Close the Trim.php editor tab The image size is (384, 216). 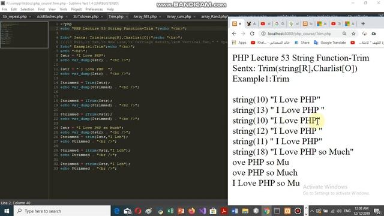point(127,17)
